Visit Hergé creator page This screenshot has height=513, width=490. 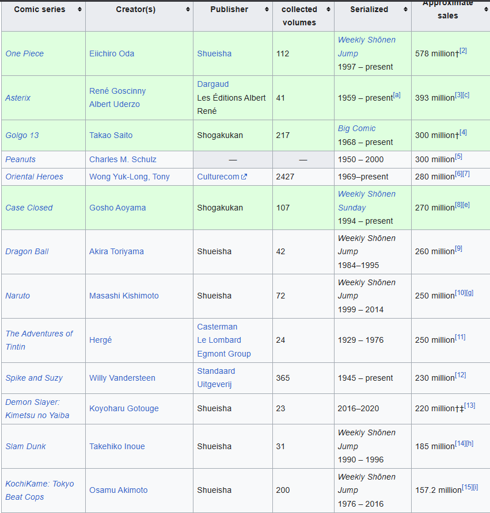click(x=101, y=340)
